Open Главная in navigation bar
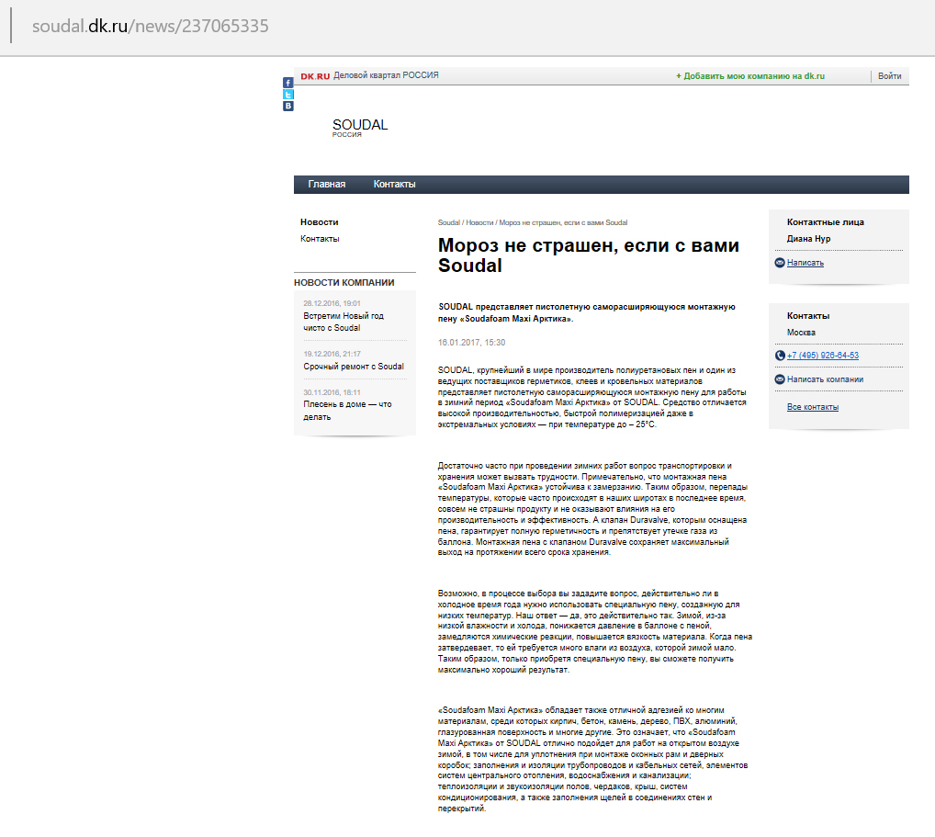 327,185
